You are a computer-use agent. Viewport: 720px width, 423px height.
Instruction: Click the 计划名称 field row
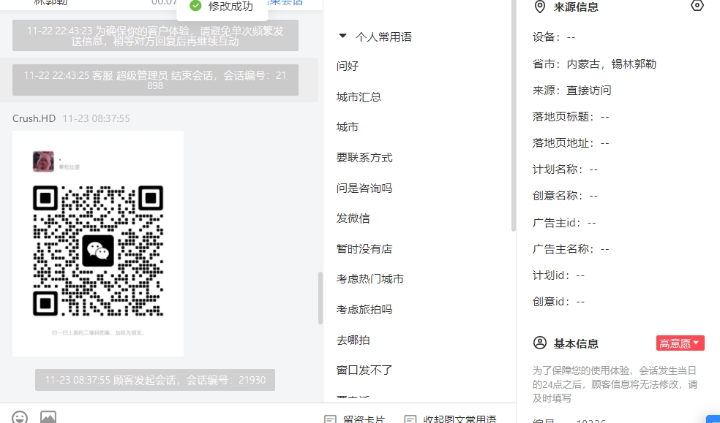coord(566,169)
